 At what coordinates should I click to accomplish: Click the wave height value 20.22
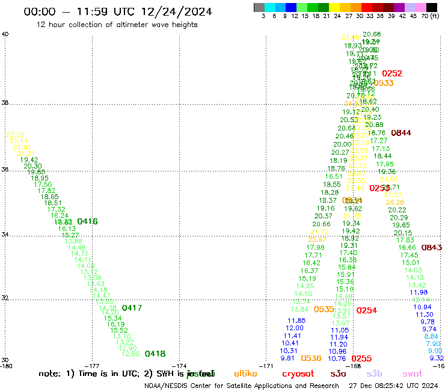[x=397, y=210]
